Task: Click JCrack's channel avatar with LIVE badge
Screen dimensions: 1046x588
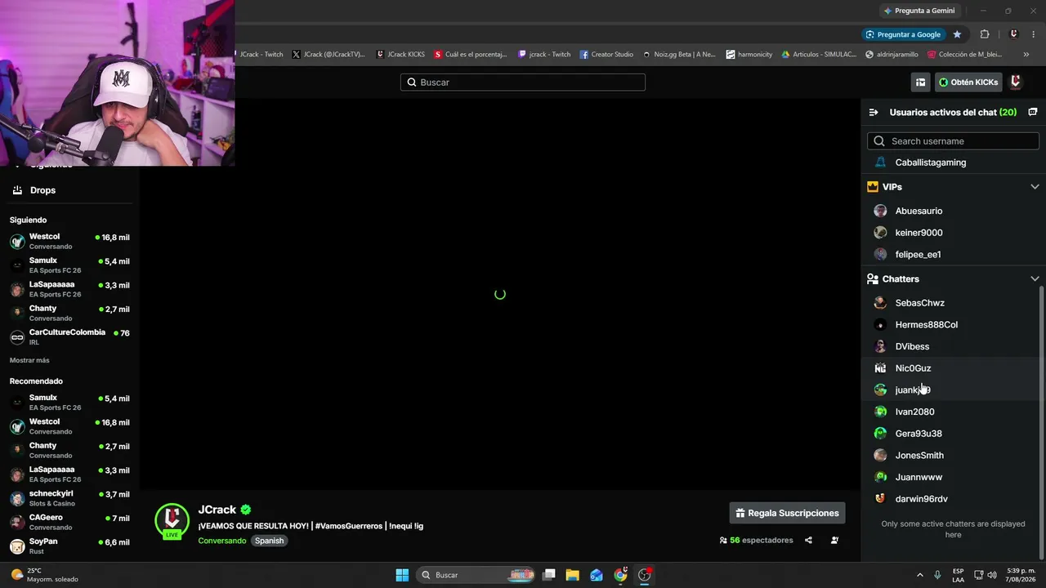Action: (172, 521)
